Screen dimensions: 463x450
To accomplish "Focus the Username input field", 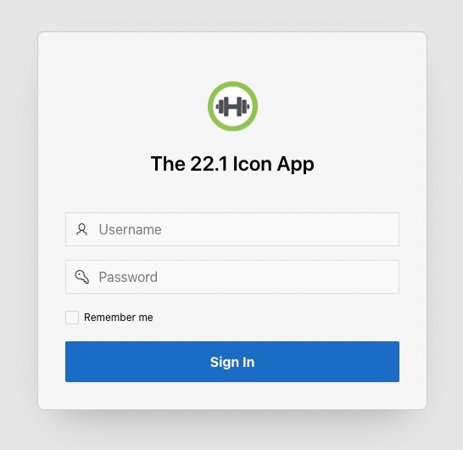I will 232,229.
